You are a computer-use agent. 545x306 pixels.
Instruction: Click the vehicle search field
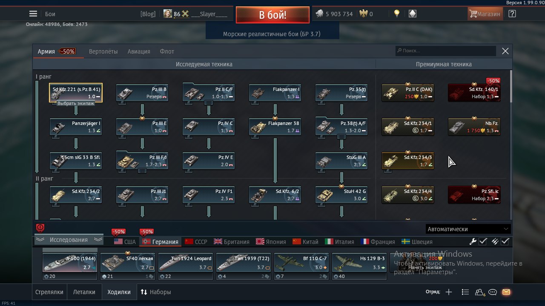click(x=445, y=51)
